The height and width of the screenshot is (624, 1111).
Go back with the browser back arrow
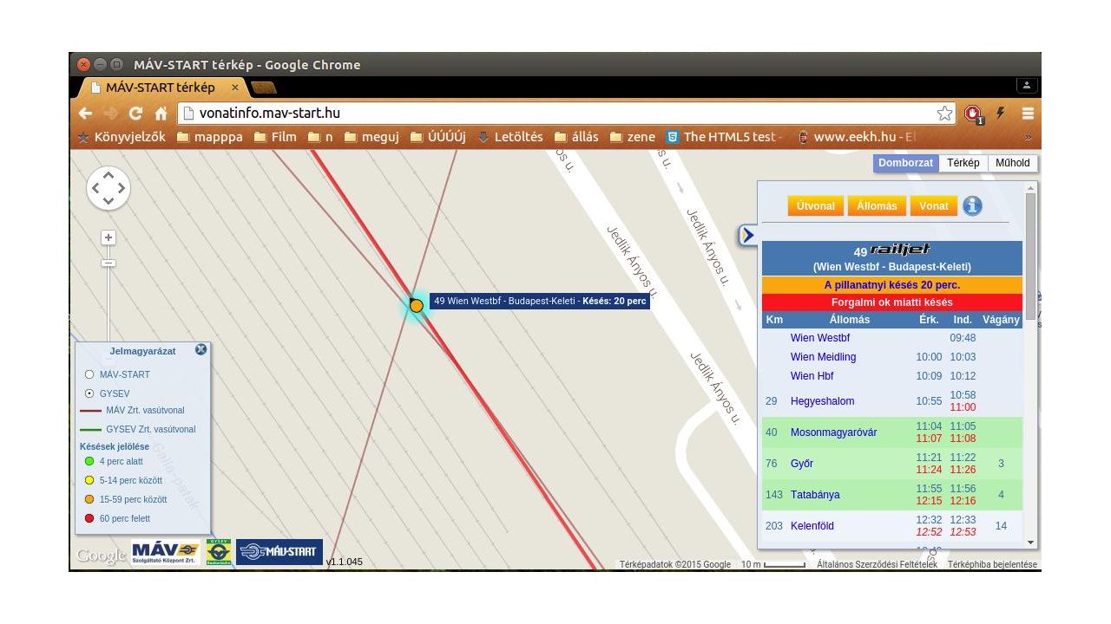[85, 114]
